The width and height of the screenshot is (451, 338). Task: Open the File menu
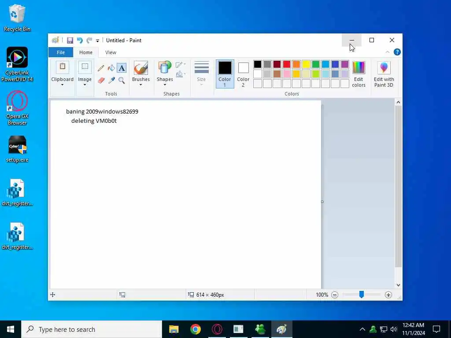(x=61, y=52)
